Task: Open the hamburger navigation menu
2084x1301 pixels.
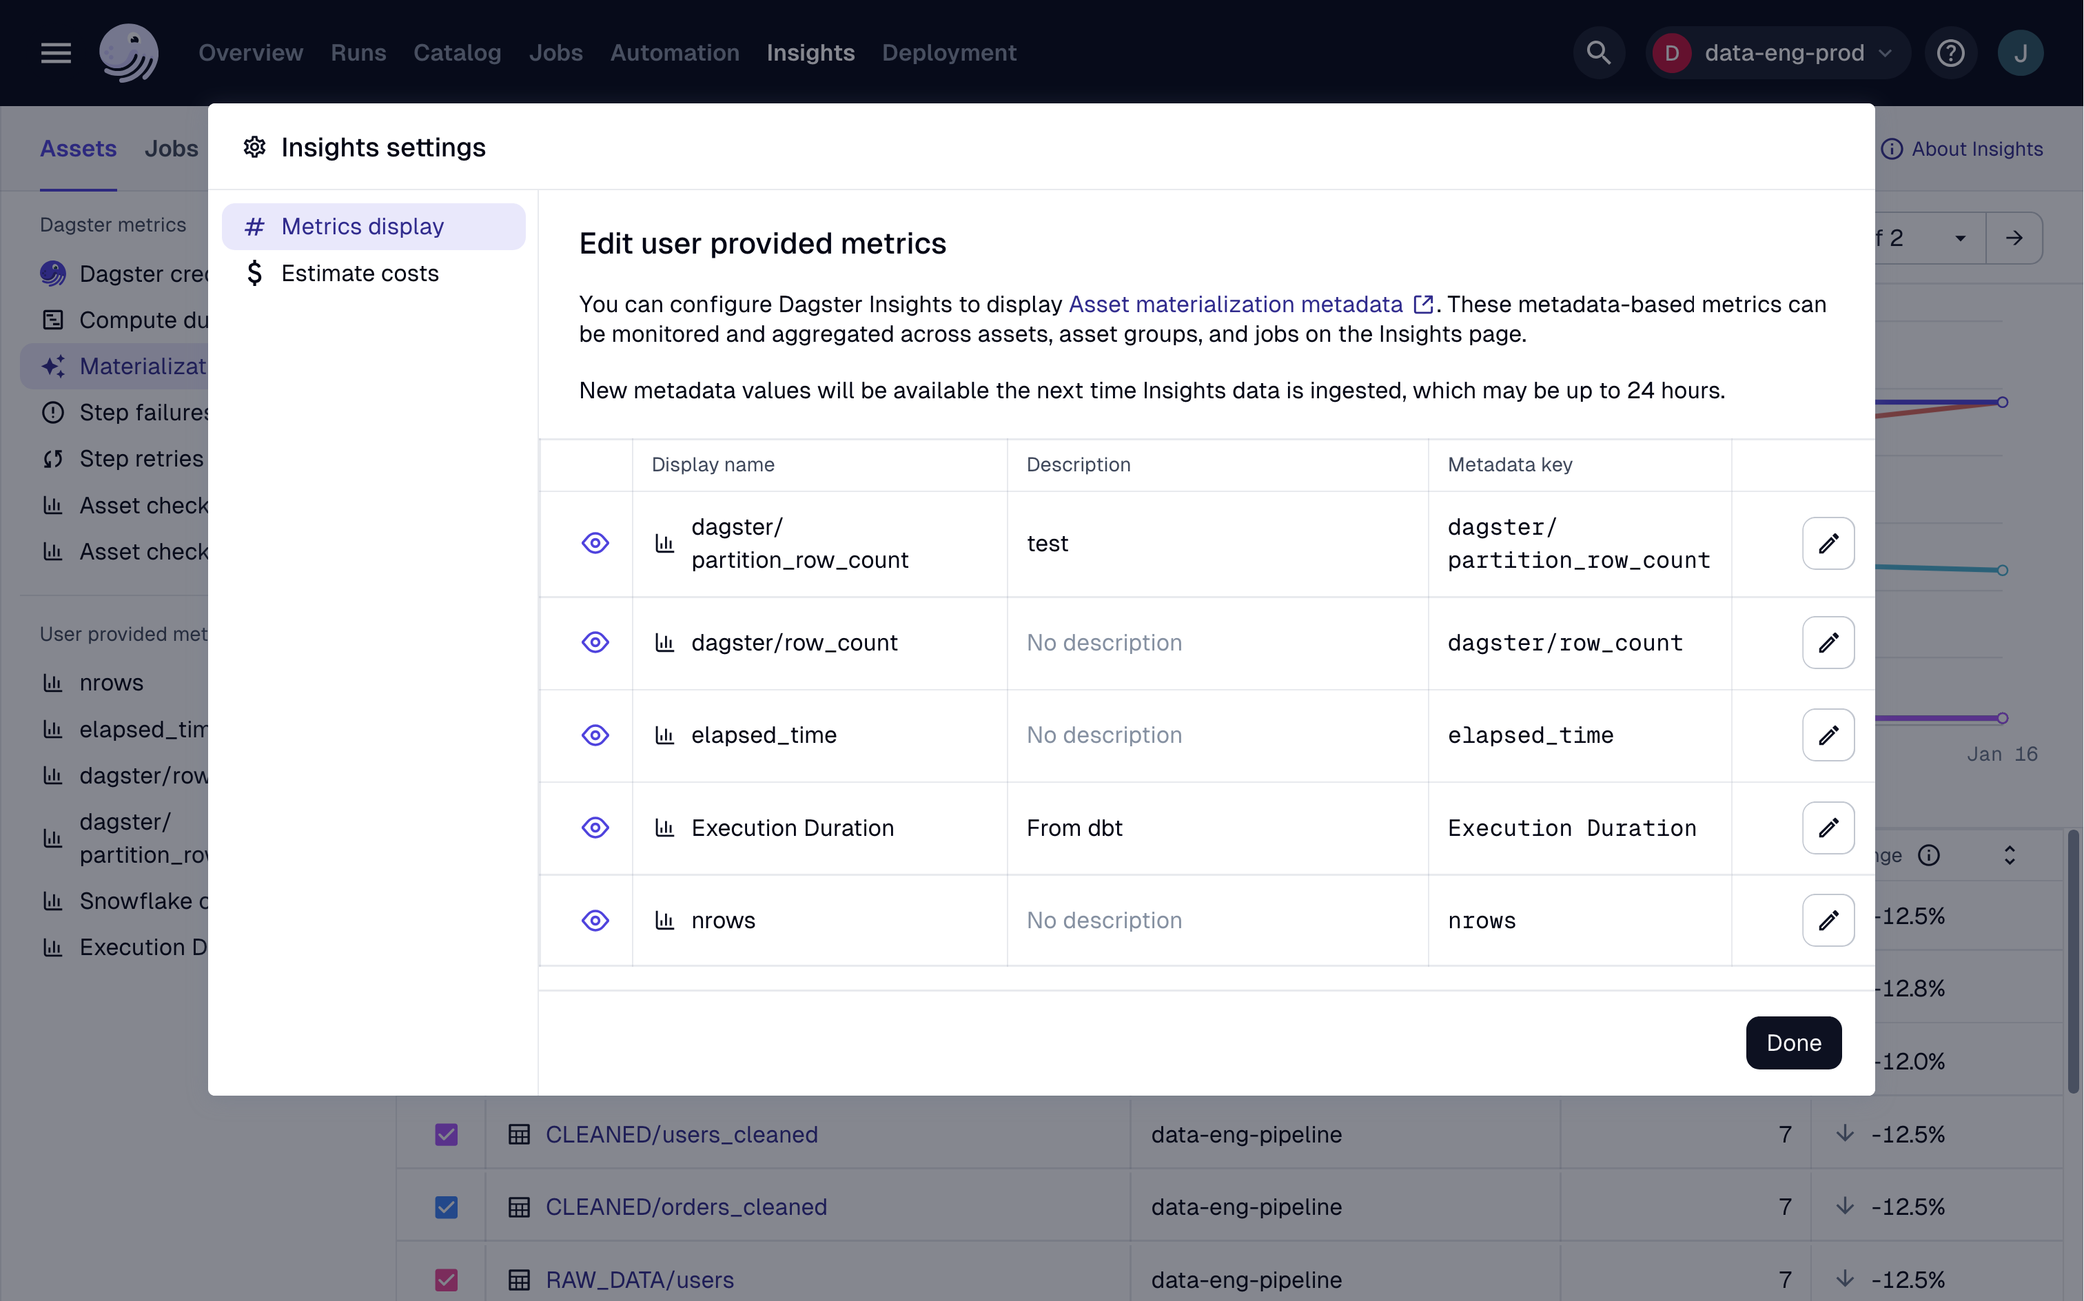Action: (55, 52)
